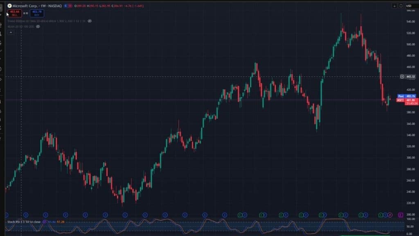
Task: Open the USD currency dropdown
Action: click(409, 6)
